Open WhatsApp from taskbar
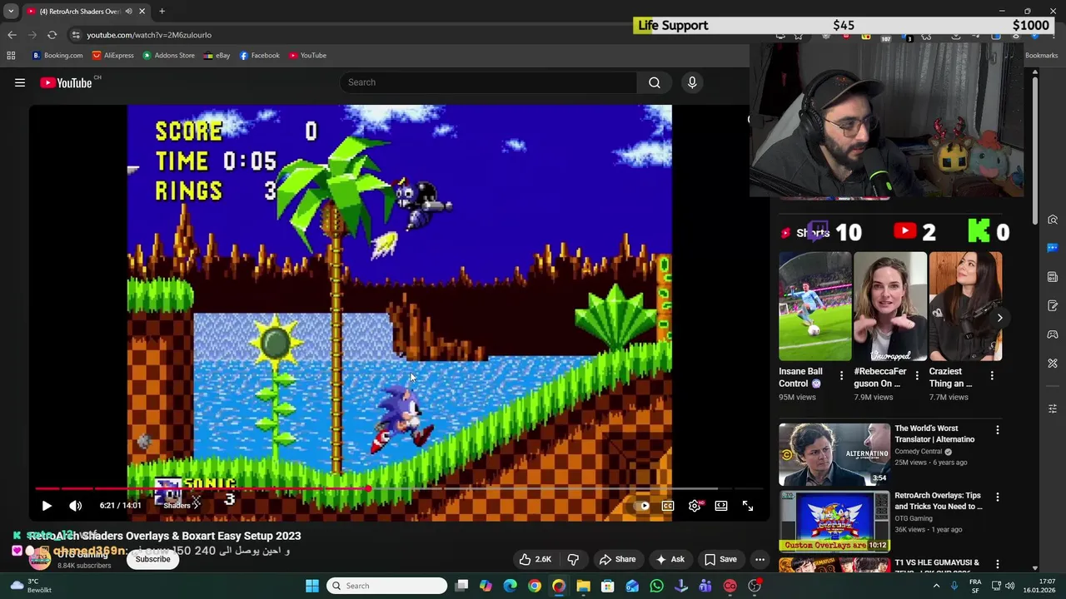The image size is (1066, 599). [x=657, y=586]
